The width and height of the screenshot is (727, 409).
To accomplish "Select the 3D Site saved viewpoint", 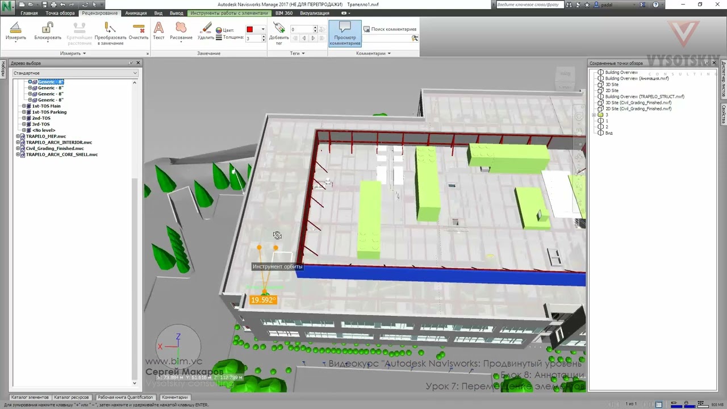I will tap(612, 85).
